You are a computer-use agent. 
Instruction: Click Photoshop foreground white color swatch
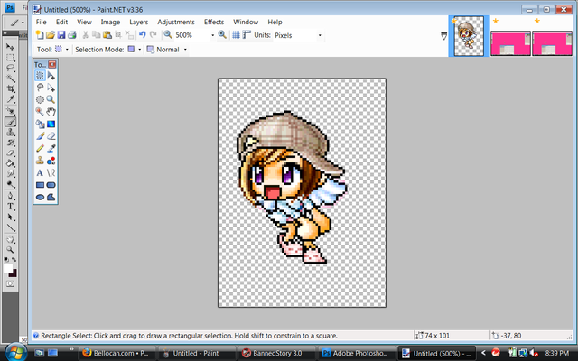(7, 269)
